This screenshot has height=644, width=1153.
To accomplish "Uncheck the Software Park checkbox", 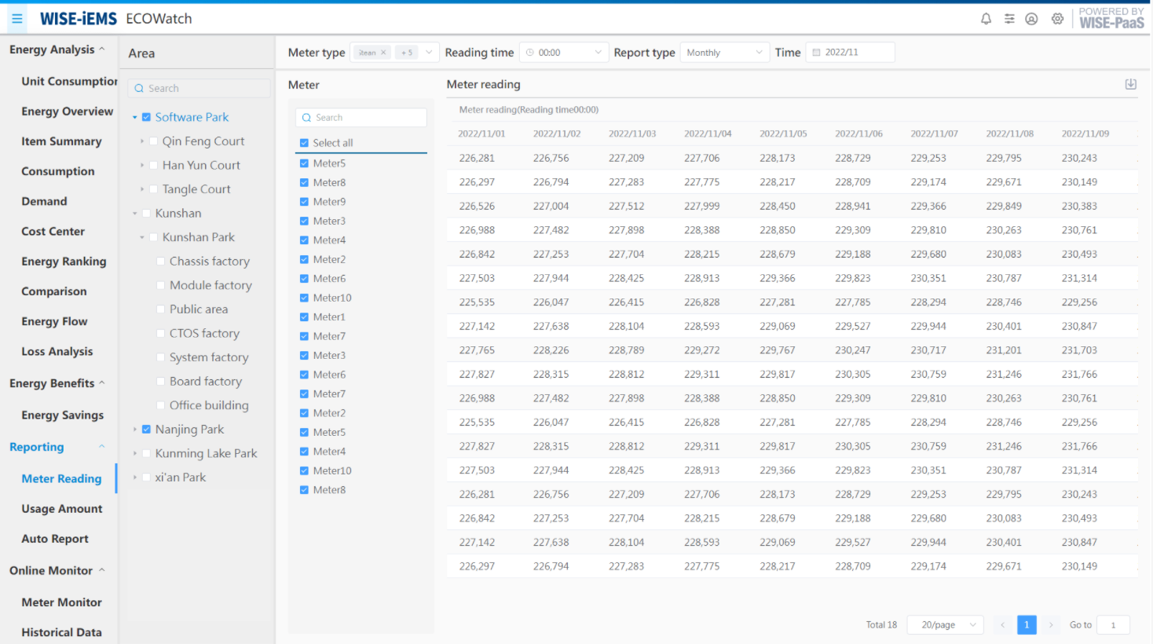I will click(x=146, y=117).
